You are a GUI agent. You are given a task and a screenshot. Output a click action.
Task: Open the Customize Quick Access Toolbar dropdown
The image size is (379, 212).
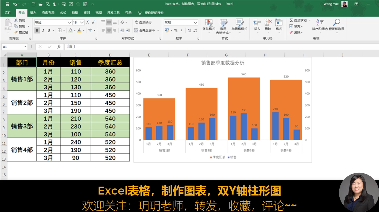pyautogui.click(x=93, y=4)
